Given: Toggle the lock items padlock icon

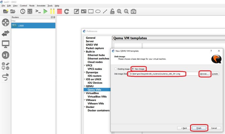Looking at the screenshot, I should [x=112, y=11].
